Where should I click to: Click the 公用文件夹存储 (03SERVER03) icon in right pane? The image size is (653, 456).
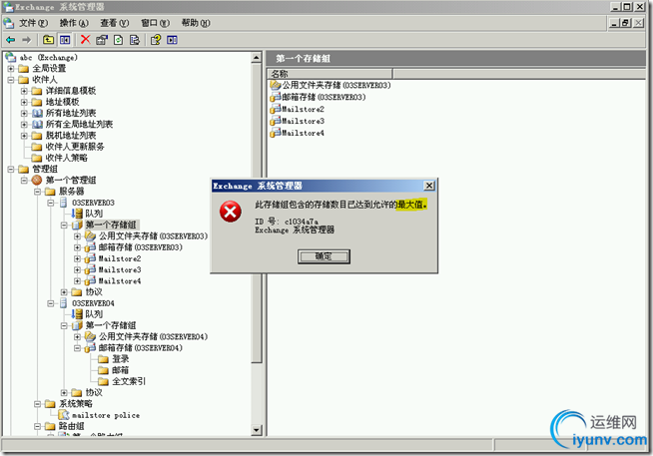[276, 85]
